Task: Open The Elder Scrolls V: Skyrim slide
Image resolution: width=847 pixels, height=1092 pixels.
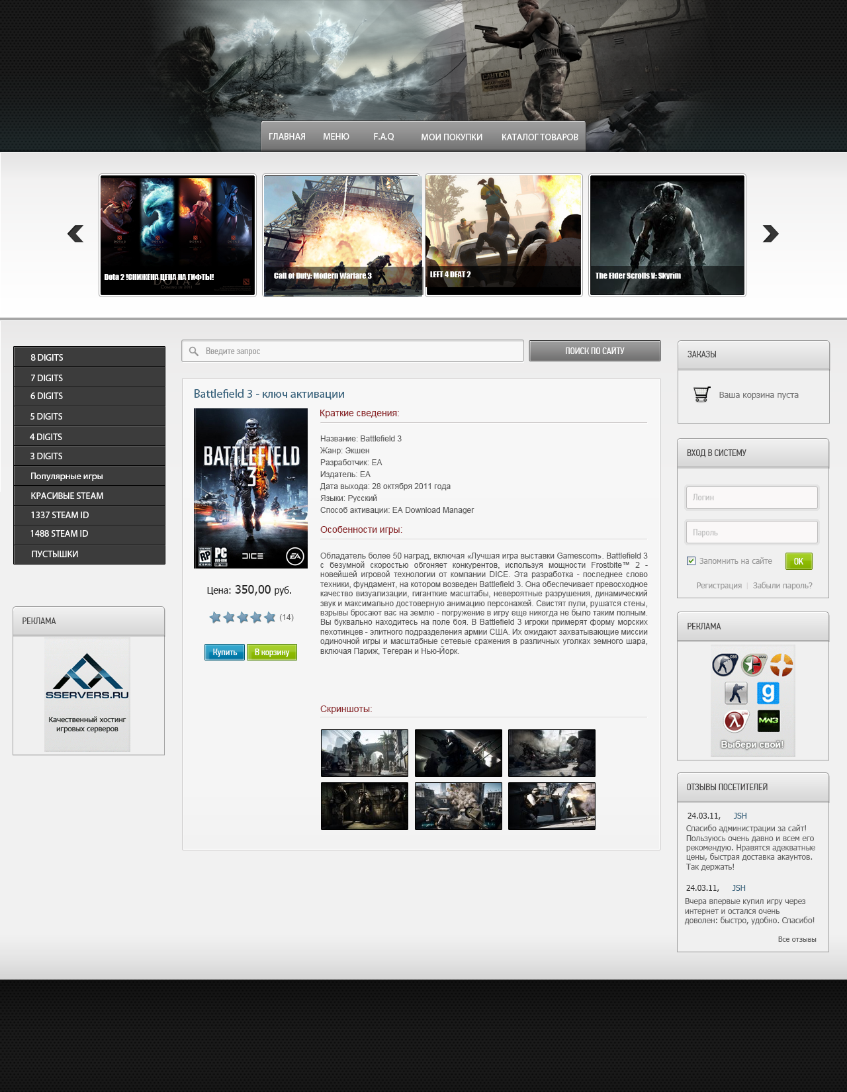Action: coord(667,235)
